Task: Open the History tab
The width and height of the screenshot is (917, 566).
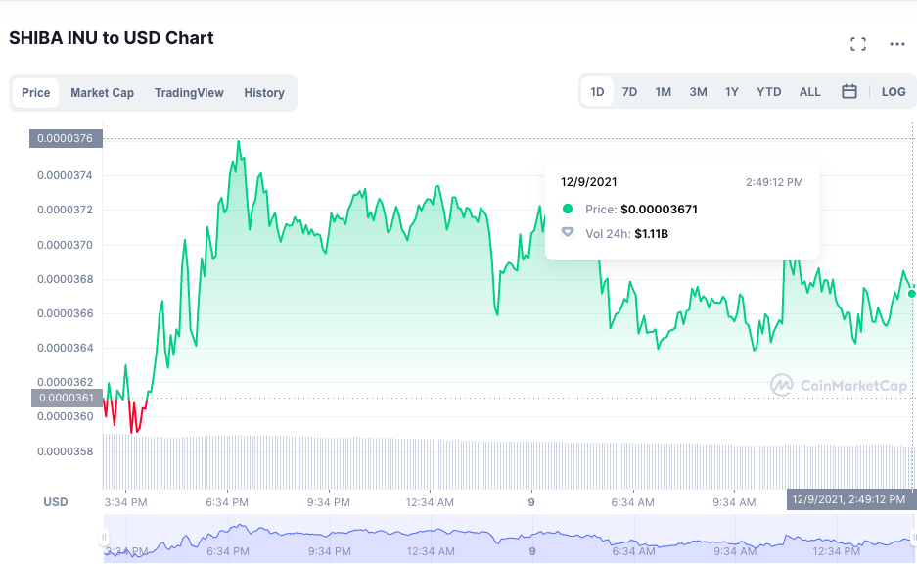Action: pos(264,92)
